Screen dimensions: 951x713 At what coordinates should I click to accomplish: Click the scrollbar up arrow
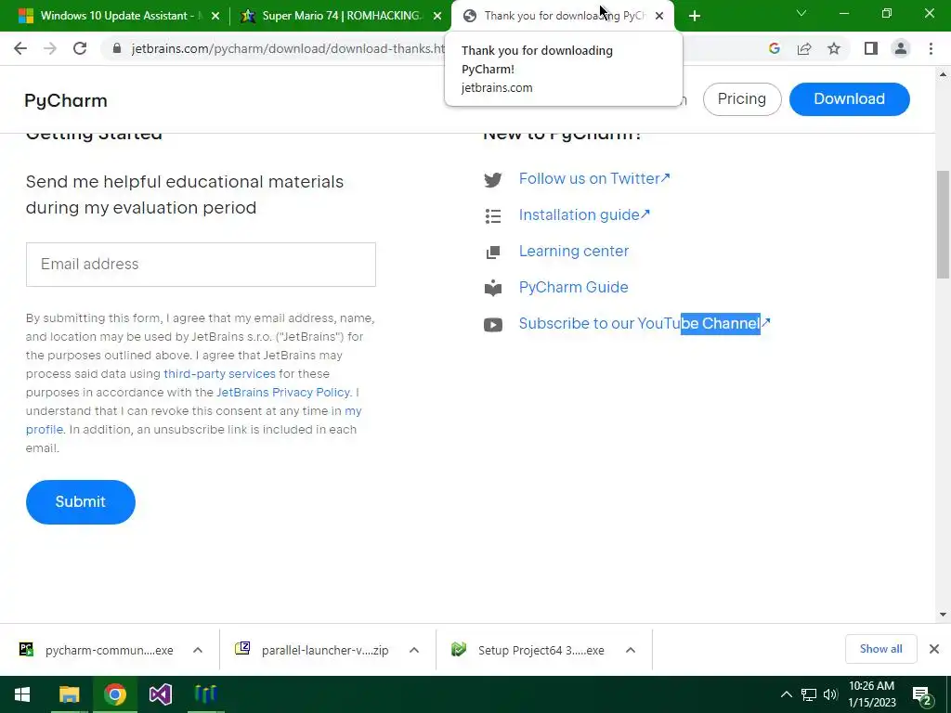click(x=943, y=74)
